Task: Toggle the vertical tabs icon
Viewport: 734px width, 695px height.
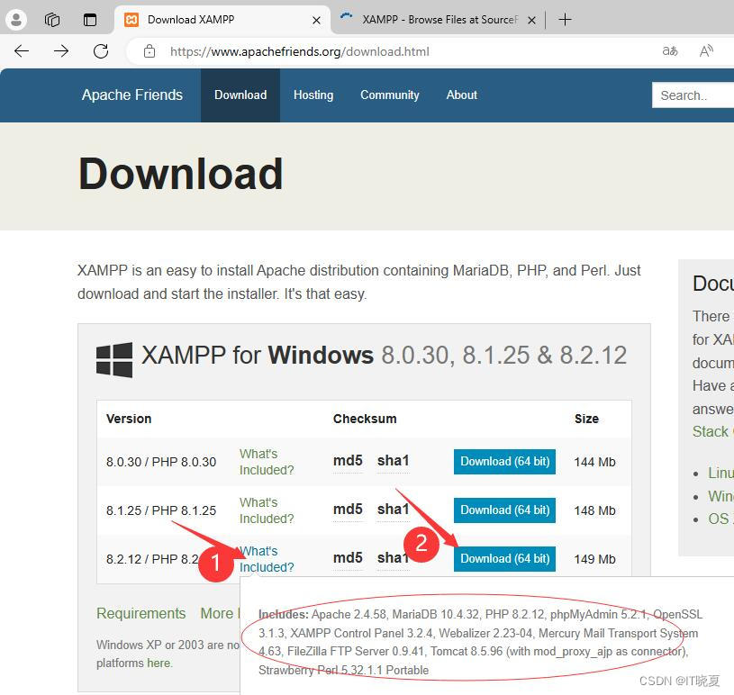Action: (x=90, y=20)
